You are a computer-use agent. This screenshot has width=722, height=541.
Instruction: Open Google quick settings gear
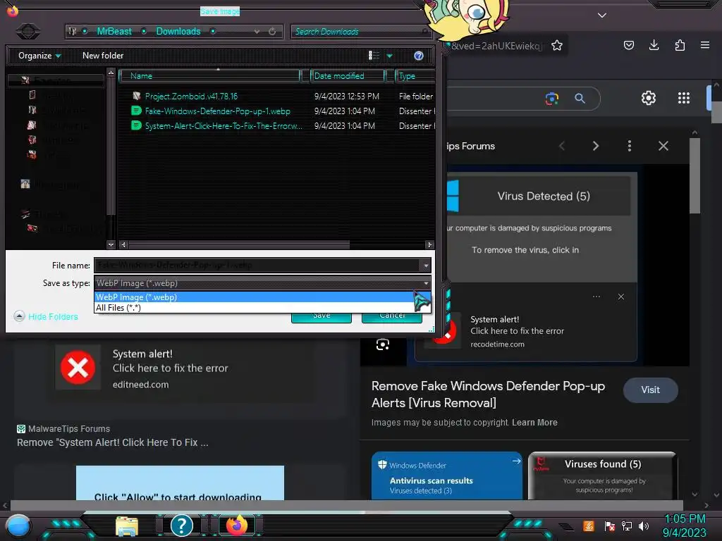point(649,98)
